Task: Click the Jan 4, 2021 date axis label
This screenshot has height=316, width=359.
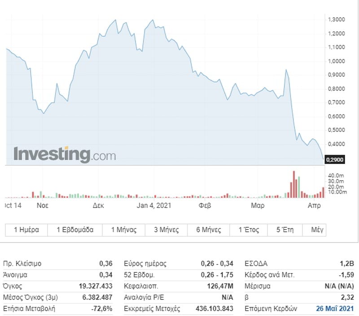Action: point(154,206)
